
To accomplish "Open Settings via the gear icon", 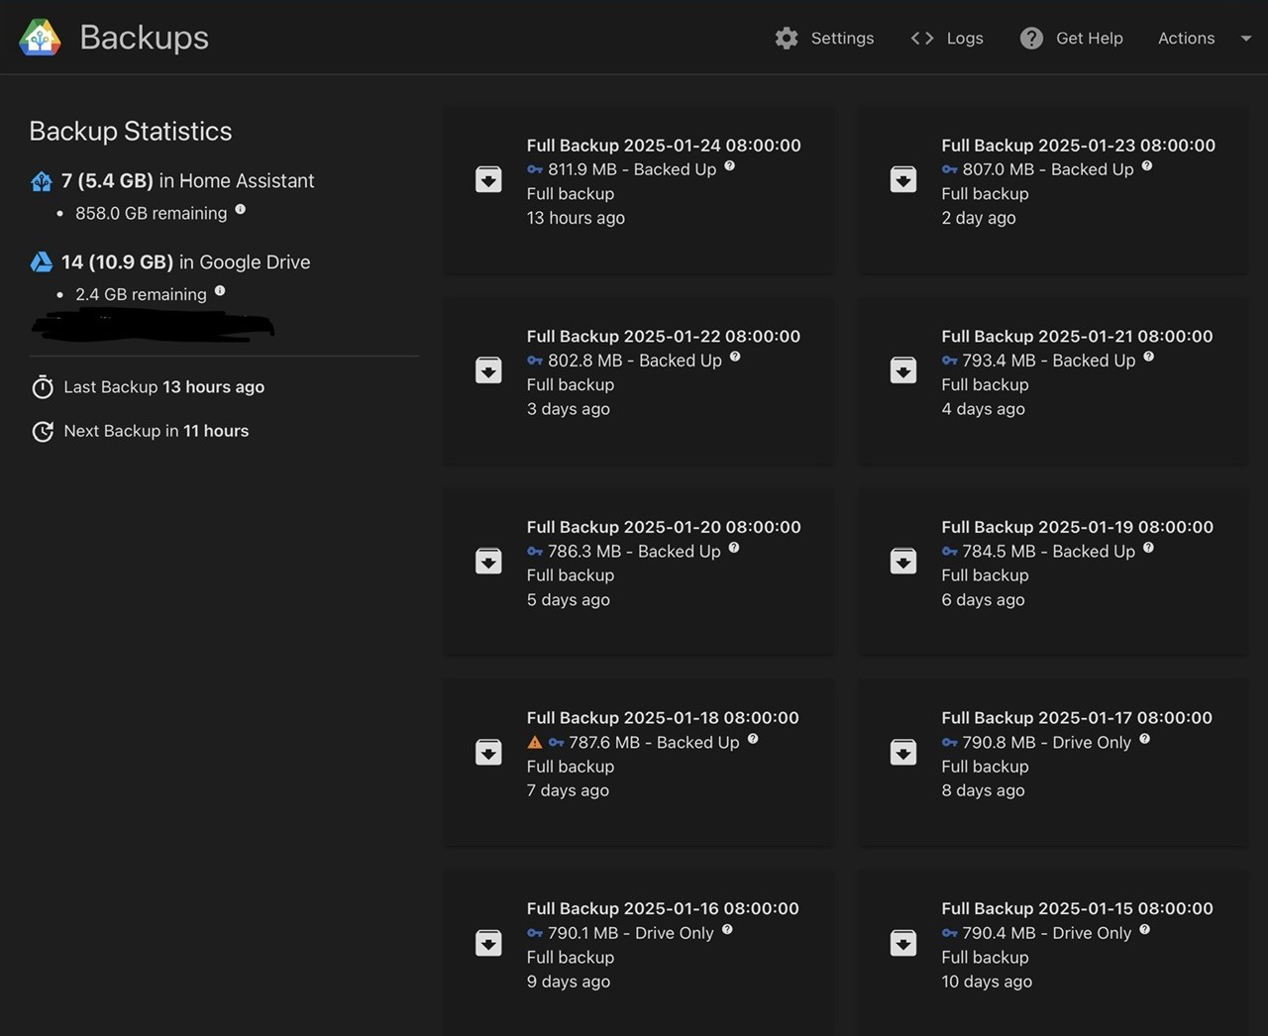I will click(x=787, y=38).
